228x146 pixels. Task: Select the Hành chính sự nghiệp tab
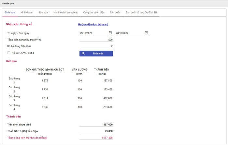coord(65,12)
